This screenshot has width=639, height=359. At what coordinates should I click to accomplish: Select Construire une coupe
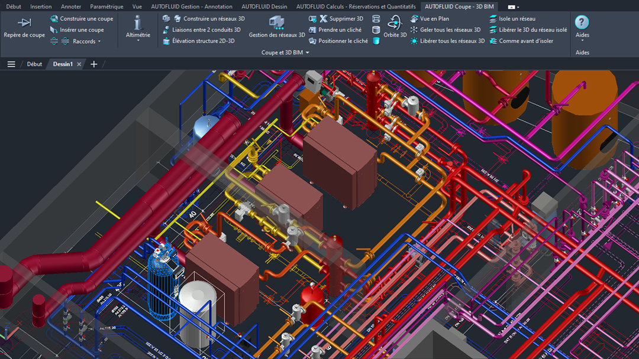coord(82,19)
